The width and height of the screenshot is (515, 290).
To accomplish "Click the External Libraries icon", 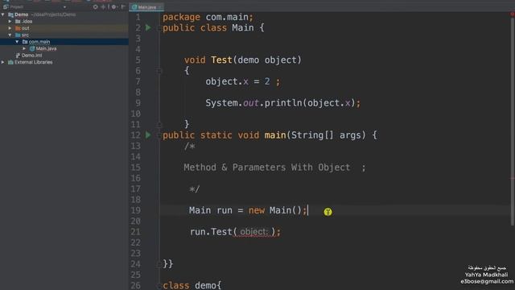I will (10, 62).
